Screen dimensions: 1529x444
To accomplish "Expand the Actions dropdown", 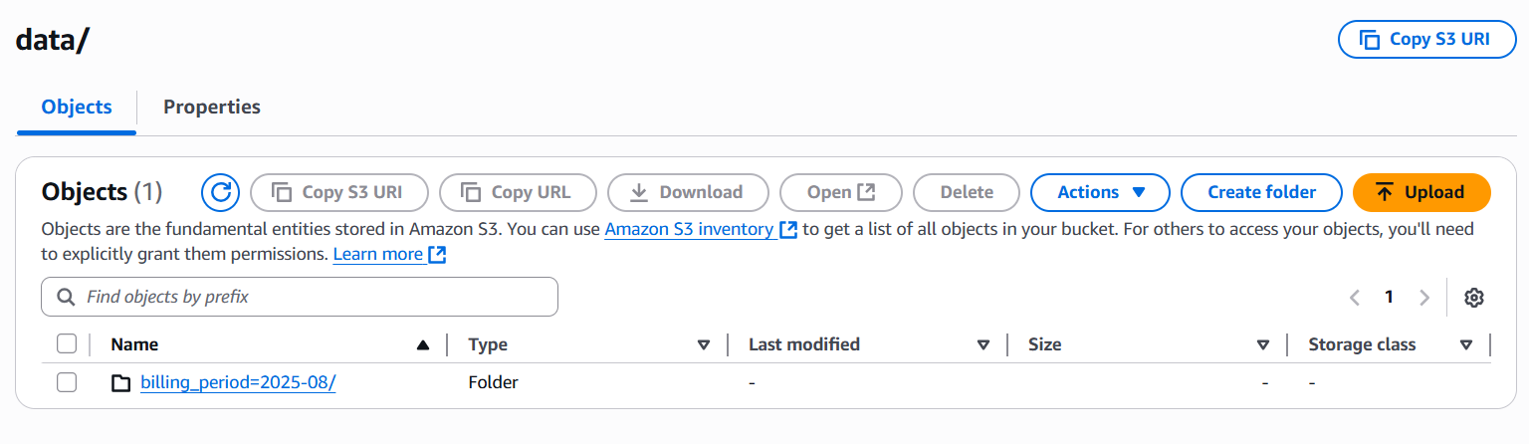I will pyautogui.click(x=1100, y=192).
